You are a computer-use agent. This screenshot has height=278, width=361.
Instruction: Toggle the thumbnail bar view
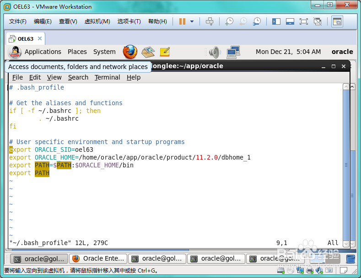[290, 21]
